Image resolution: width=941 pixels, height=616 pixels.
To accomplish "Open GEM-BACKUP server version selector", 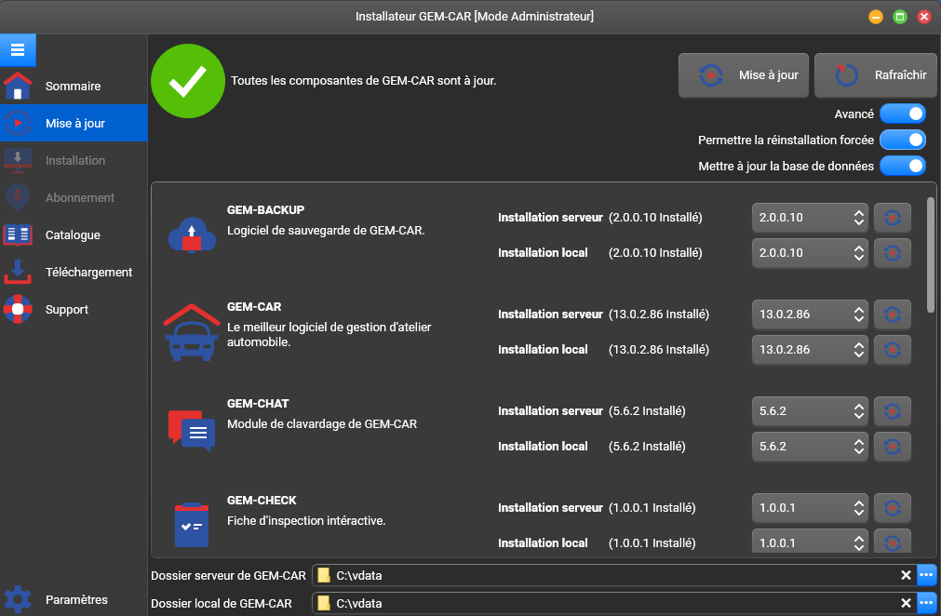I will pyautogui.click(x=810, y=217).
